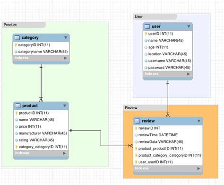Collapse the category table with its header arrow
Screen dimensions: 224x185
click(66, 37)
